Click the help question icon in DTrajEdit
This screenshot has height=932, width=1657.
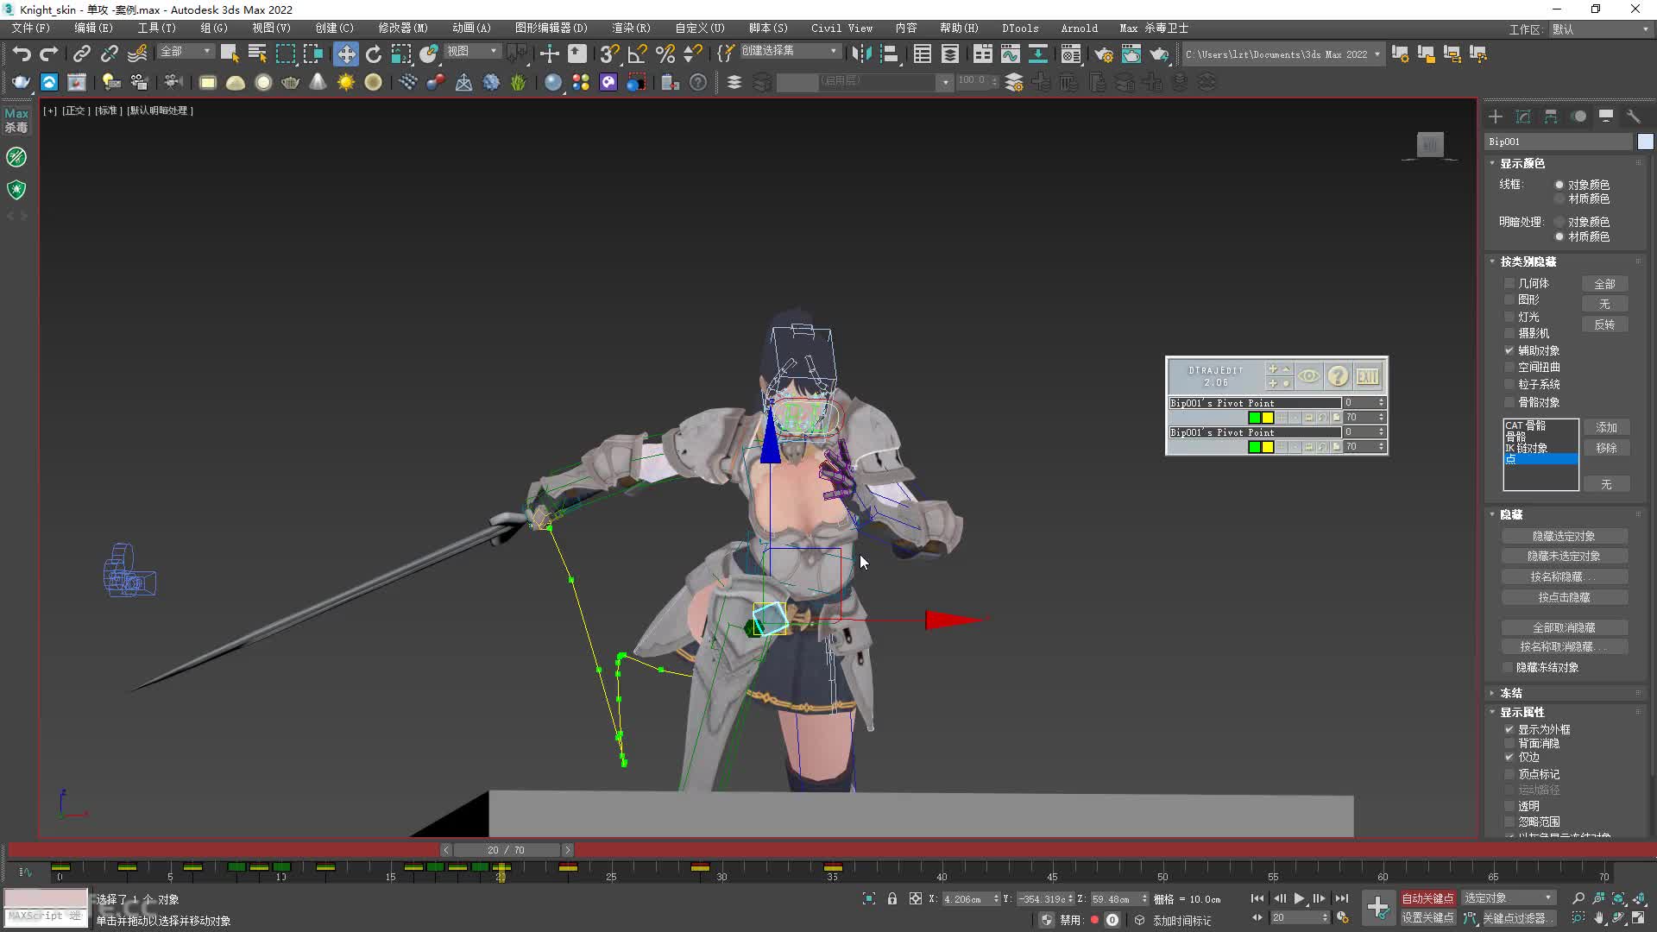(x=1338, y=376)
